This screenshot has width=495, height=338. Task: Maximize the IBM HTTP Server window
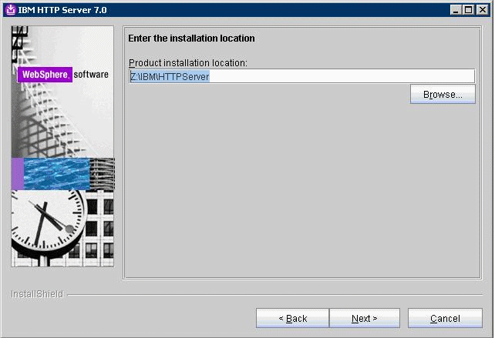point(469,10)
